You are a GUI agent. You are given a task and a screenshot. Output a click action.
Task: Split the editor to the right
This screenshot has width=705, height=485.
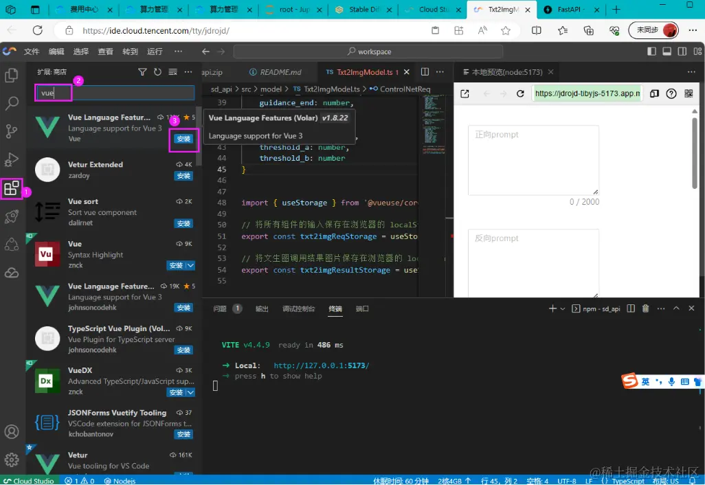(x=425, y=72)
